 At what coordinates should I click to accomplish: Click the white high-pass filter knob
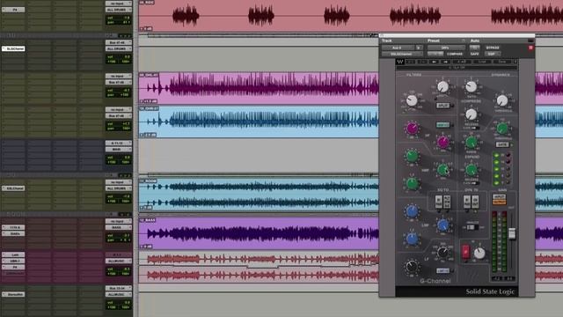tap(412, 100)
